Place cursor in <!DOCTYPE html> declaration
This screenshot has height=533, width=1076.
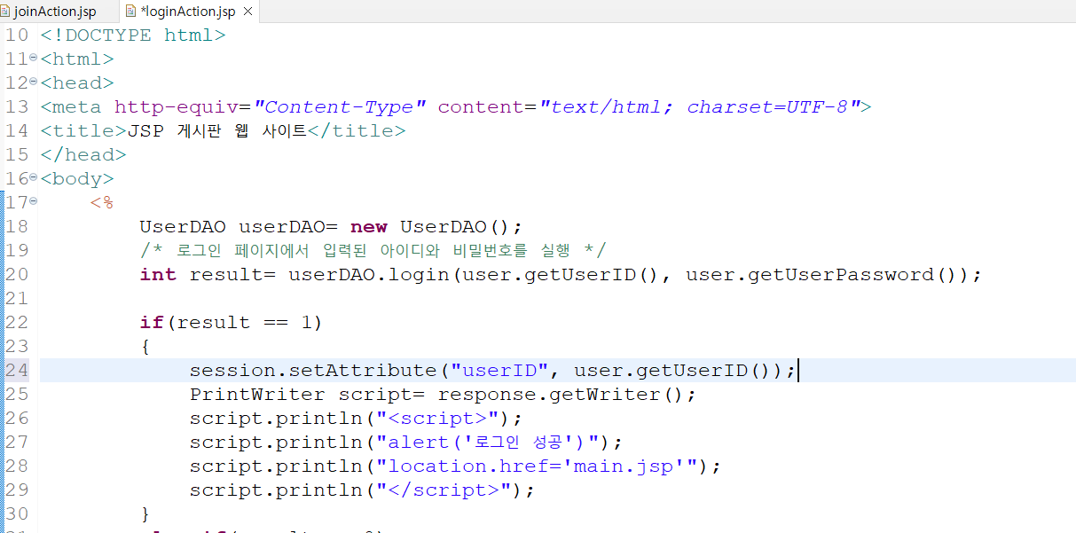point(133,35)
